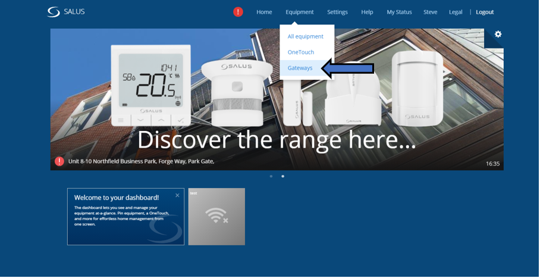Screen dimensions: 540x278
Task: Click the SALUS motion sensor image
Action: [417, 88]
